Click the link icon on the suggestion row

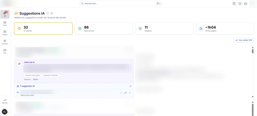tap(18, 92)
